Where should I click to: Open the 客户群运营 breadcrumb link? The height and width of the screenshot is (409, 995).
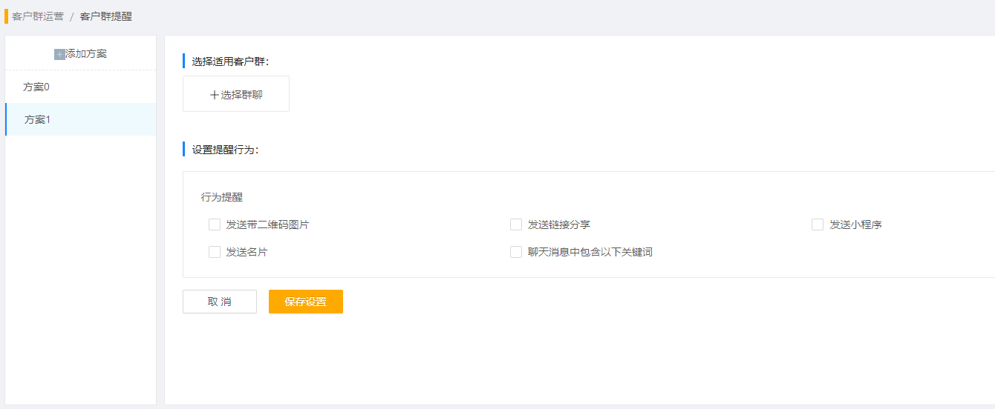coord(38,16)
